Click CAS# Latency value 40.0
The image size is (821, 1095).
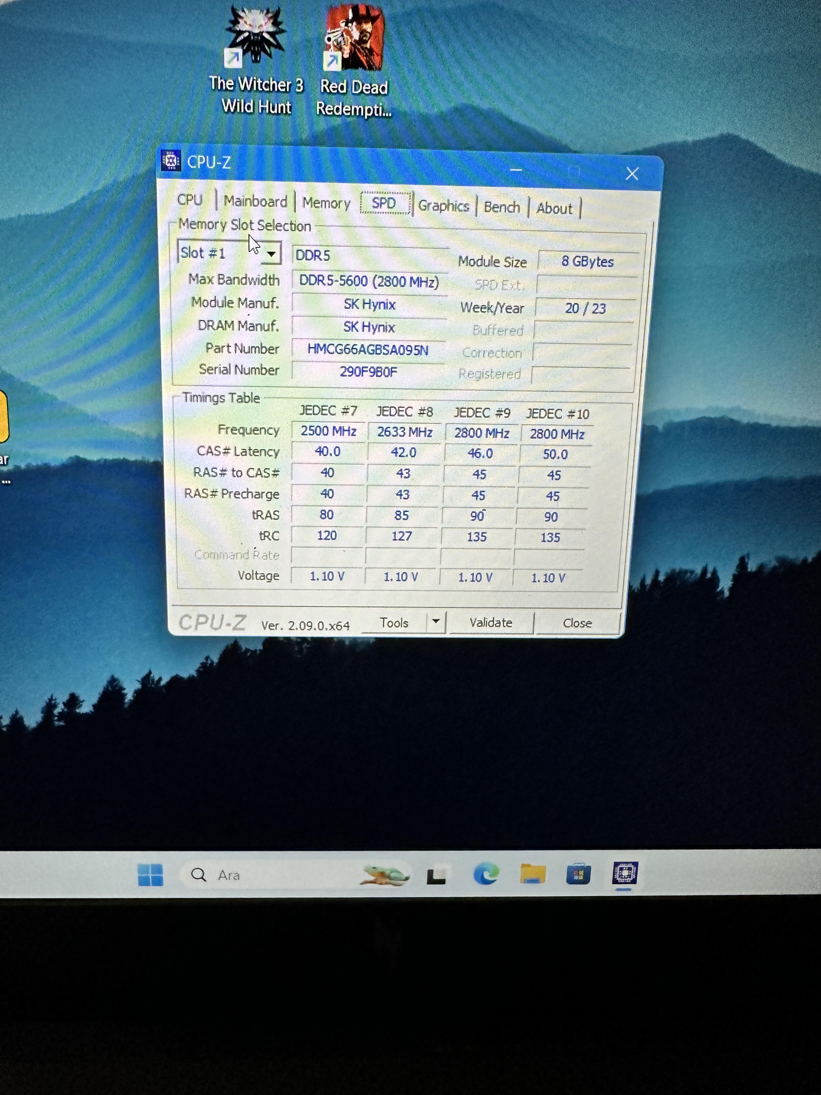click(x=328, y=452)
